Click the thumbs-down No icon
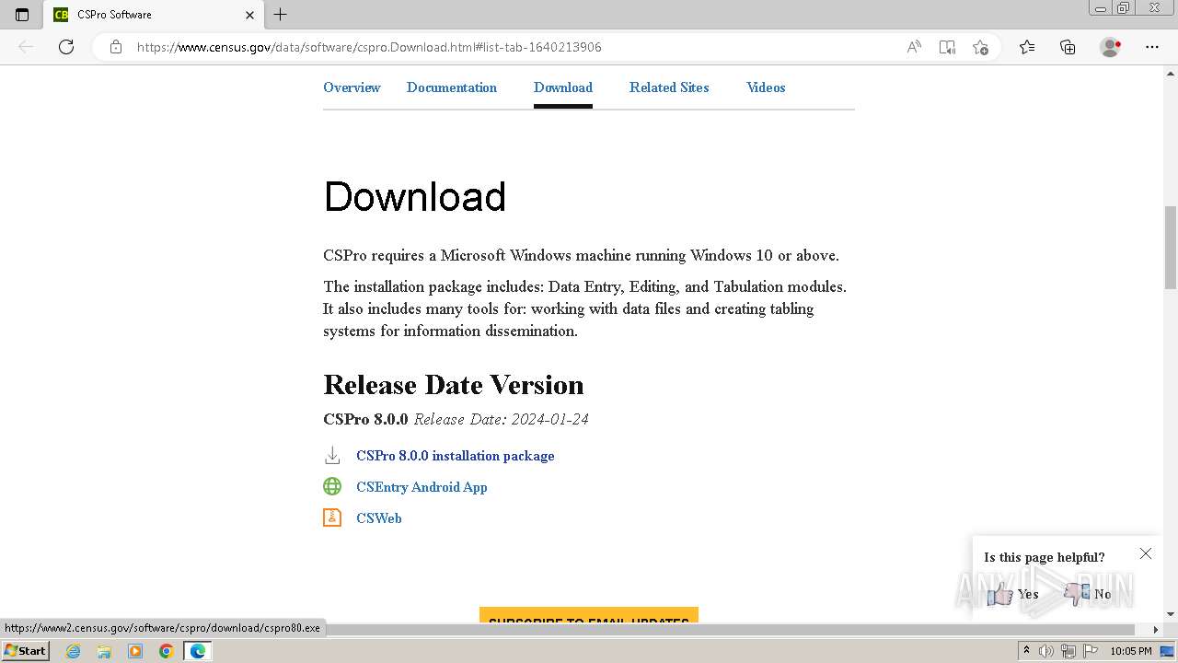 [1077, 594]
